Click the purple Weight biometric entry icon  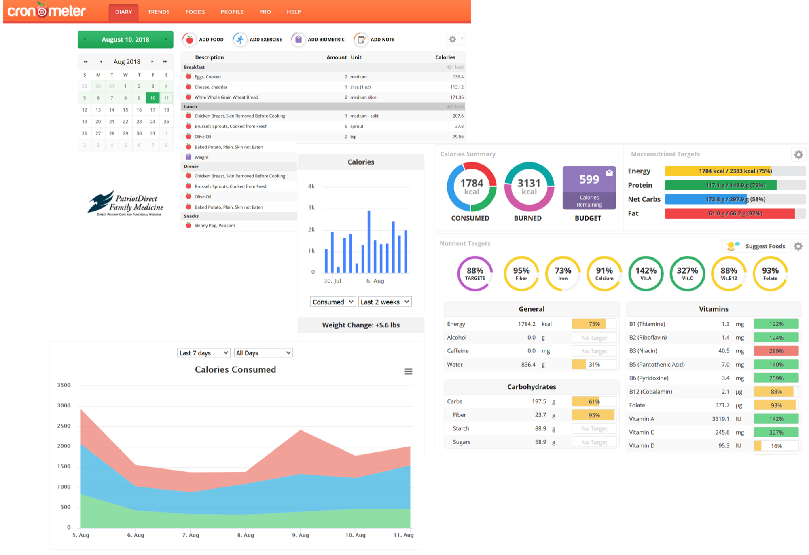(x=188, y=157)
